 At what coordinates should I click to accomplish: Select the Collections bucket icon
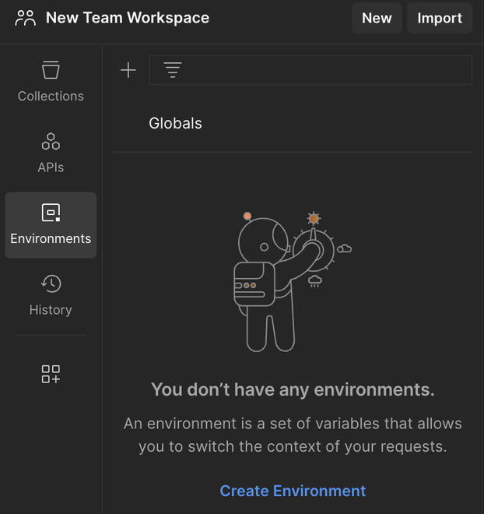point(51,71)
